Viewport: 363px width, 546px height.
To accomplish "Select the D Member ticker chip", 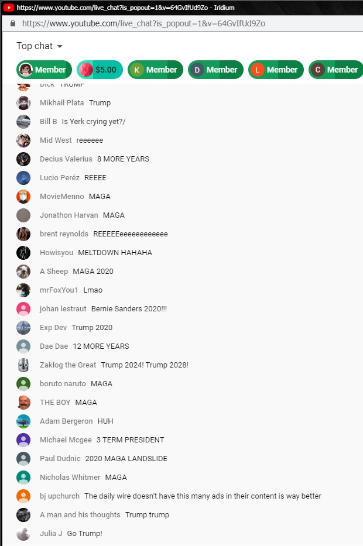I will coord(215,70).
